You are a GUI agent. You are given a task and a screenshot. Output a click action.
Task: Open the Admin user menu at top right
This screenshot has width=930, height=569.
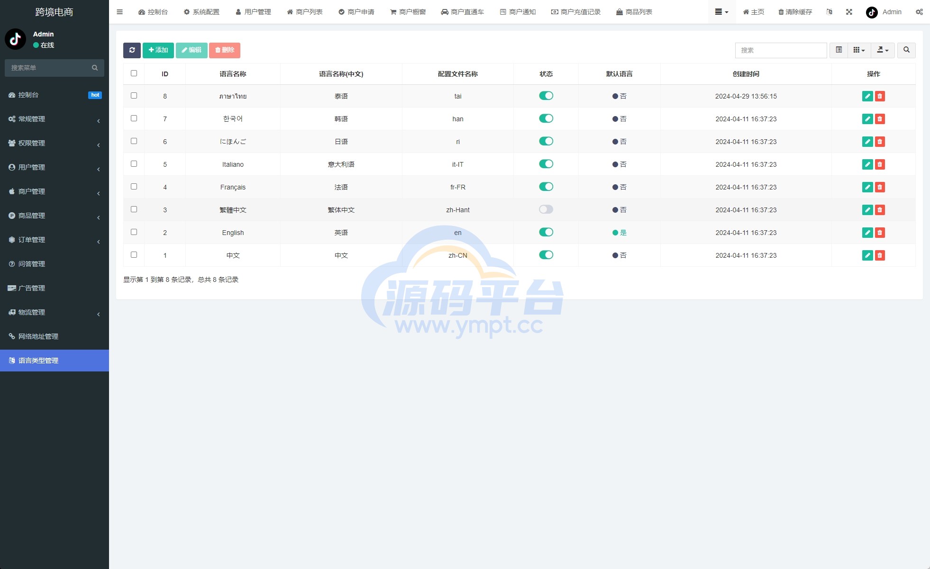point(884,12)
